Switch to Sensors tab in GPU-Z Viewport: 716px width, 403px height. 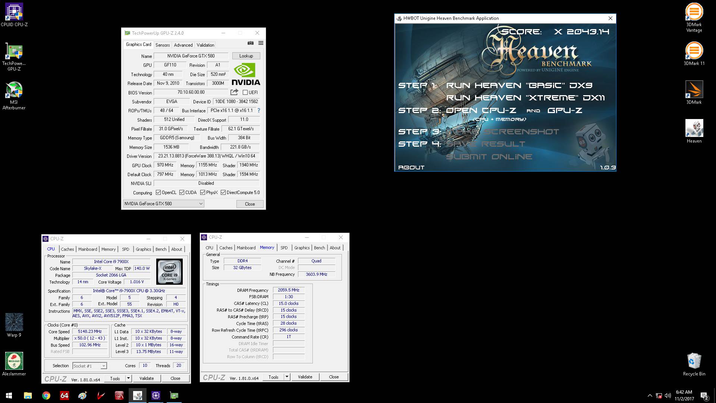coord(163,45)
